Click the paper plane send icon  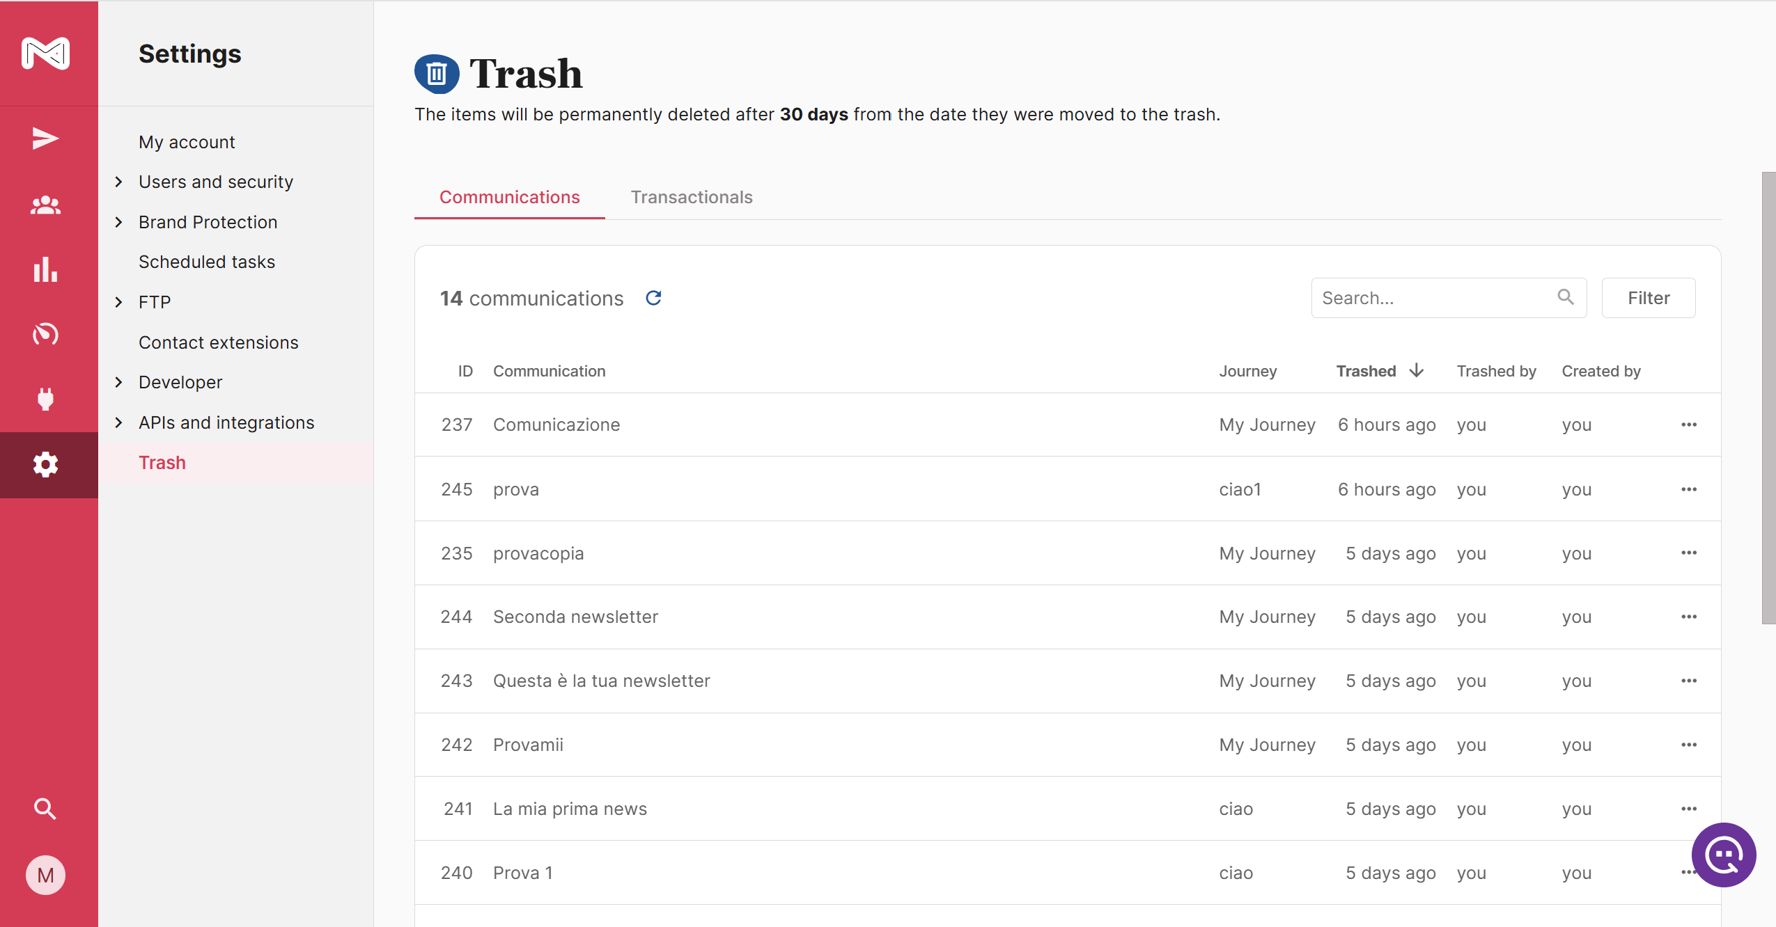click(45, 138)
